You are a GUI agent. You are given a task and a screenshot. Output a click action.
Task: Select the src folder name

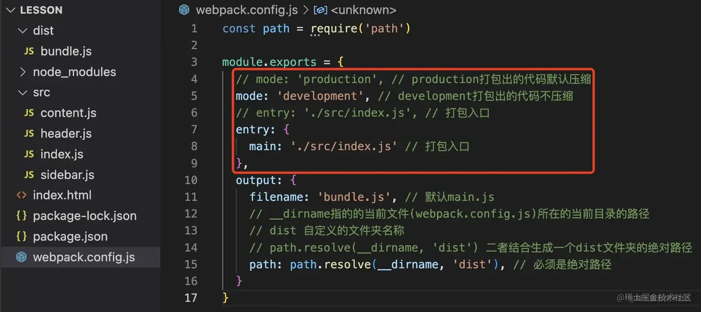point(41,92)
